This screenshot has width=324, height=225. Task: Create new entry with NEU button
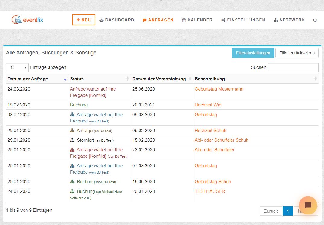(83, 20)
